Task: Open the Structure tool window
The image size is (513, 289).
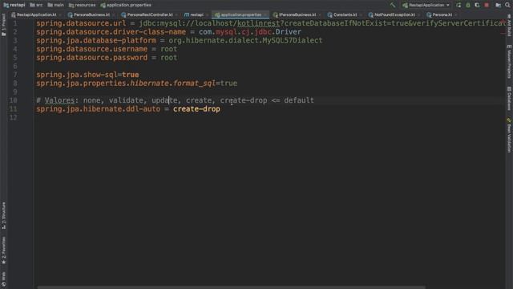Action: point(3,215)
